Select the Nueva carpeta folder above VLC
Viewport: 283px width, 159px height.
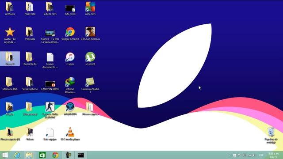[90, 109]
